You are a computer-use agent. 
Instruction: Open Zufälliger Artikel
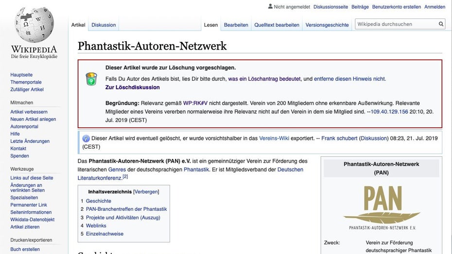[x=27, y=89]
